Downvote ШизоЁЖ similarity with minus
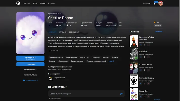This screenshot has width=180, height=101. (x=148, y=57)
